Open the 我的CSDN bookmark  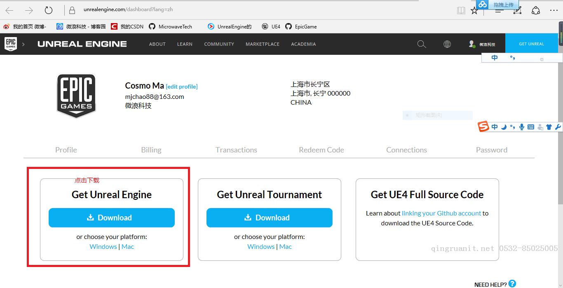(127, 26)
